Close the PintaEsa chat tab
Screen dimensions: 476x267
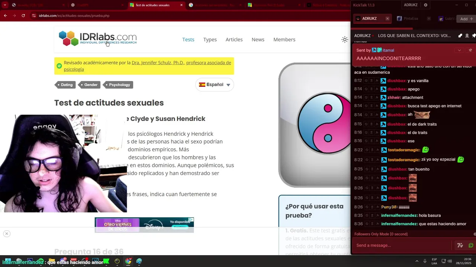coord(429,19)
